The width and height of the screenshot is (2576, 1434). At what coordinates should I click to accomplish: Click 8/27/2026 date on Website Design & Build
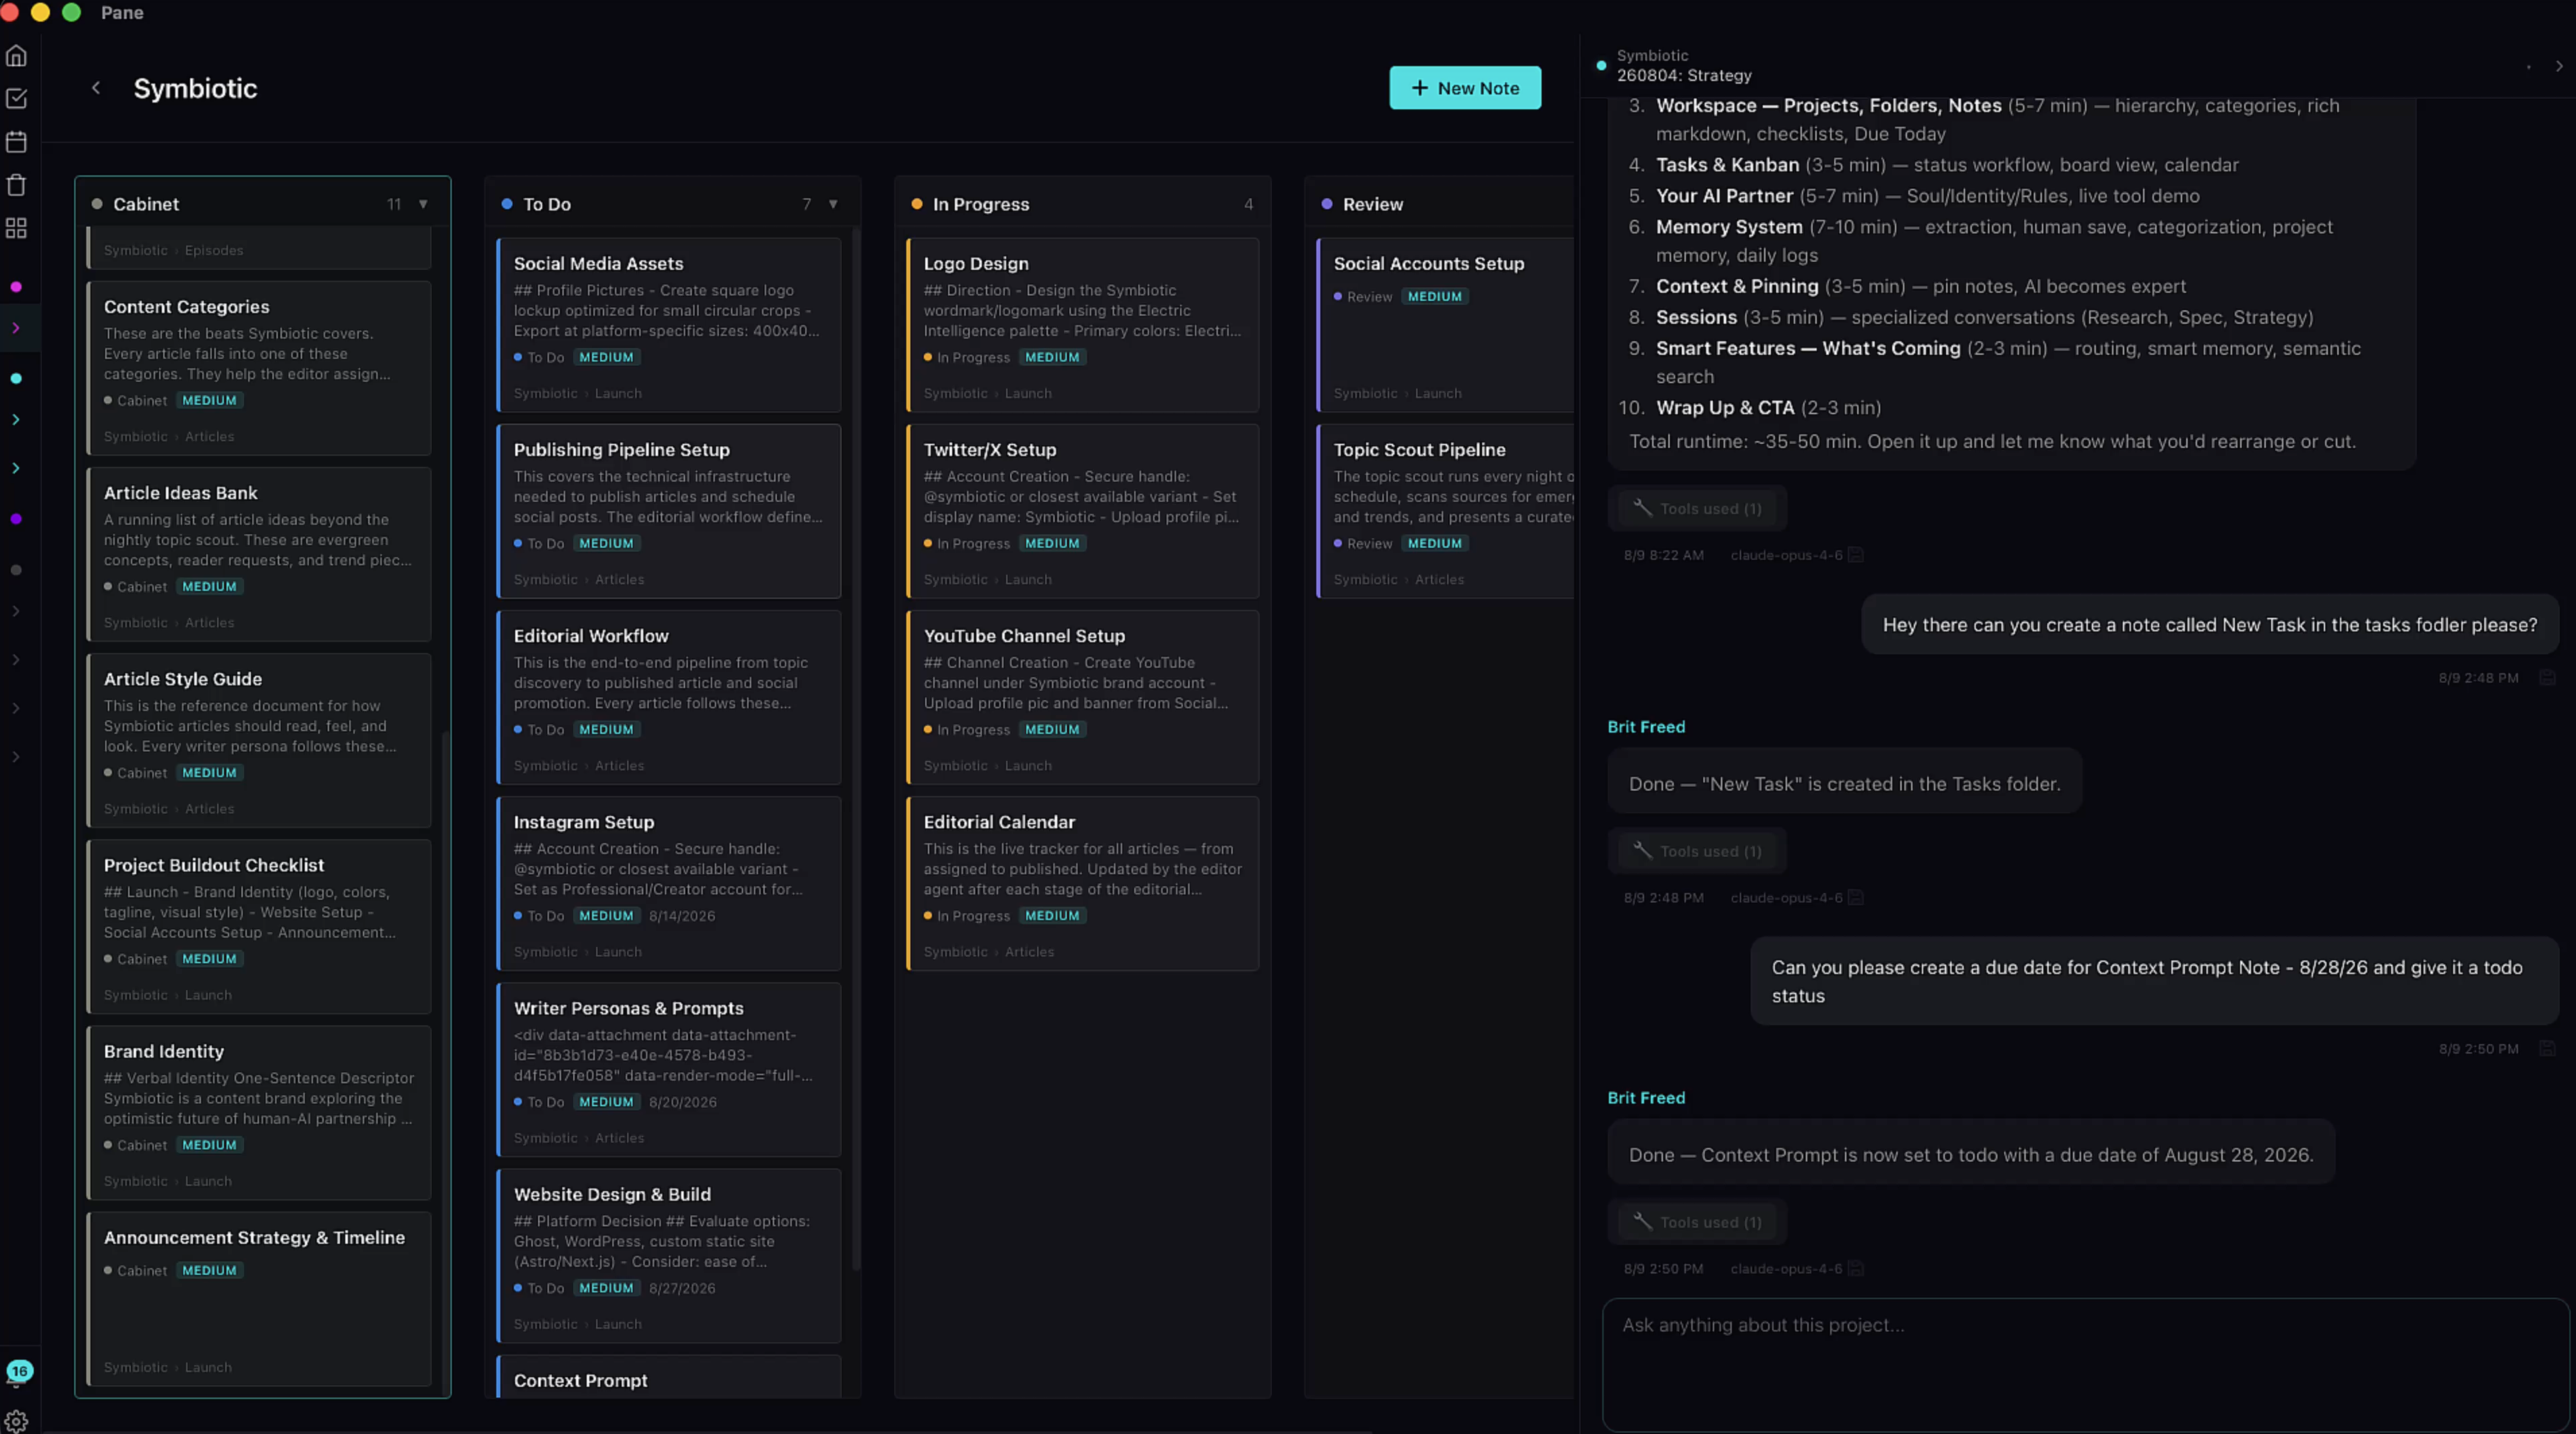coord(683,1289)
